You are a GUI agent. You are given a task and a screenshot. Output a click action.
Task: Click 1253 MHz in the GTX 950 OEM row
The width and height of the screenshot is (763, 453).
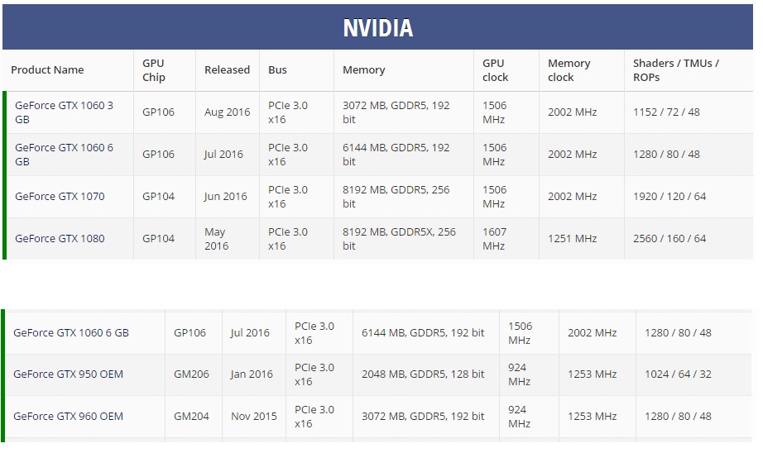(593, 374)
